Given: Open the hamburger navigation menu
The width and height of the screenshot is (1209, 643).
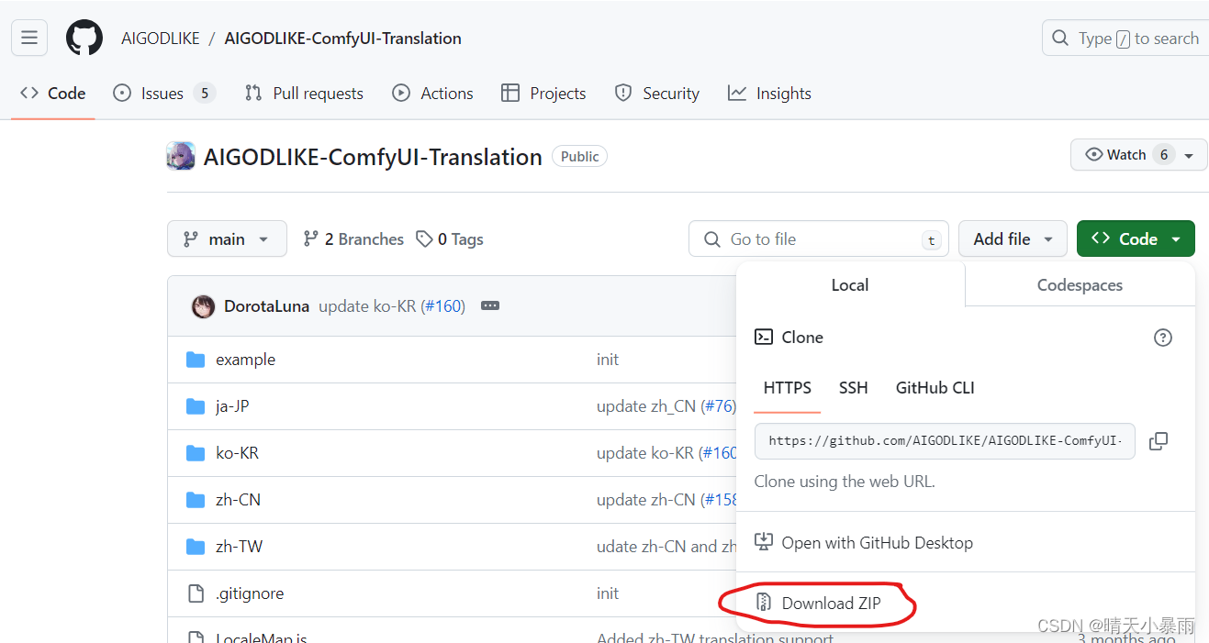Looking at the screenshot, I should click(29, 38).
